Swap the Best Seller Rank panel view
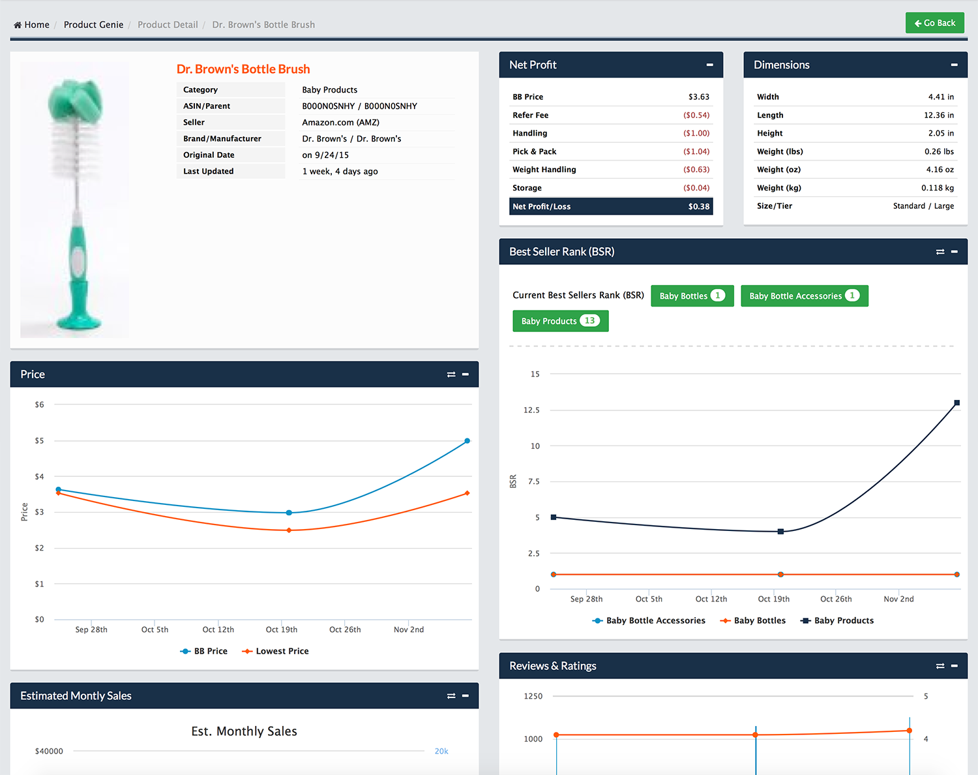The image size is (978, 775). coord(940,252)
